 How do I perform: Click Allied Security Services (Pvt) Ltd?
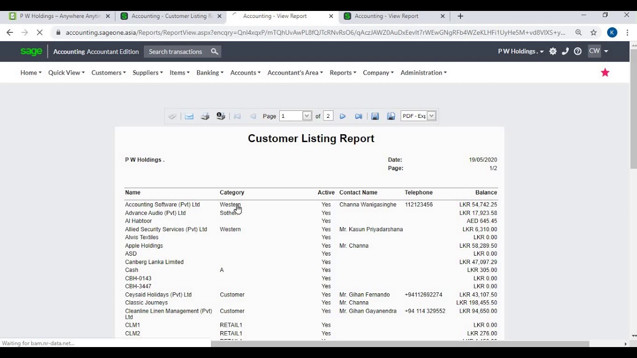(x=166, y=229)
